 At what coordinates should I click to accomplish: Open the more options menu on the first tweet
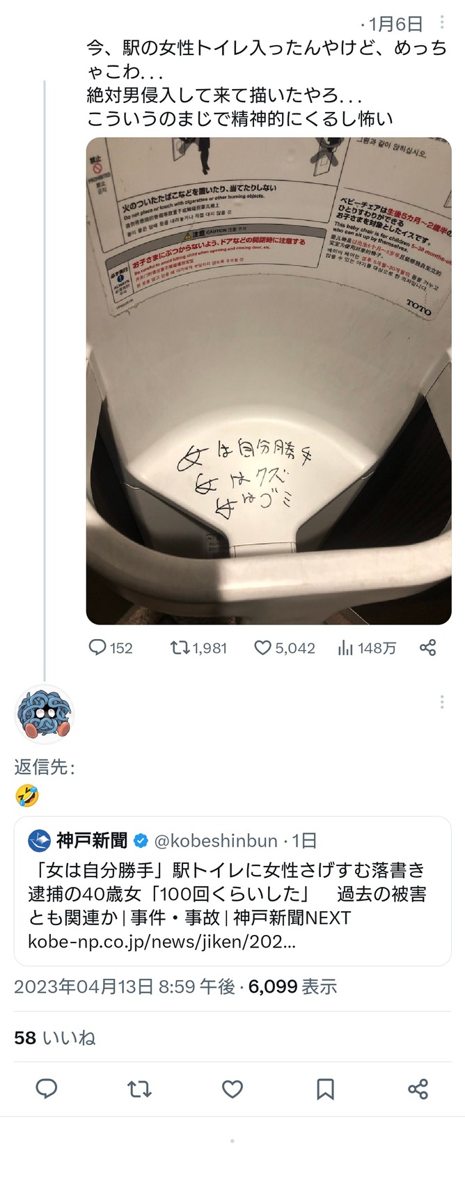point(442,23)
